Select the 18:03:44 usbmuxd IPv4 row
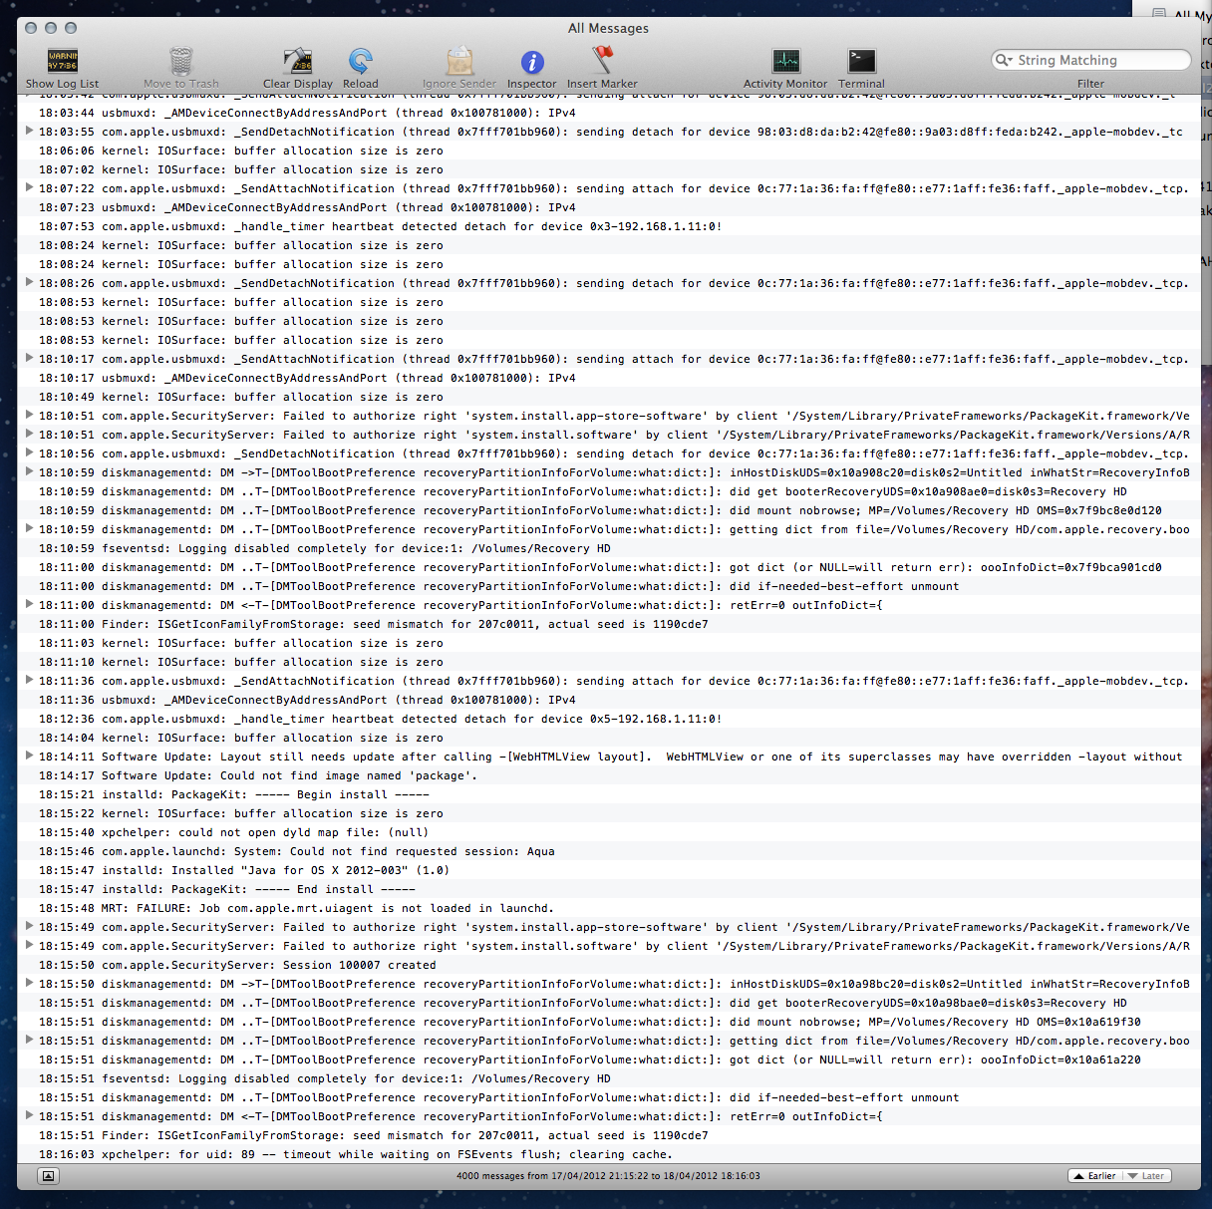Screen dimensions: 1212x1209 pyautogui.click(x=609, y=113)
